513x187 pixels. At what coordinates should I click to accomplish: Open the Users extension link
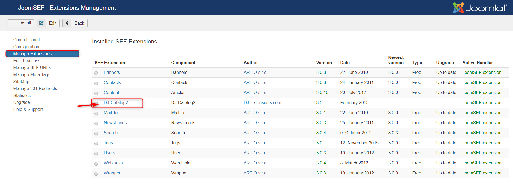click(x=109, y=153)
